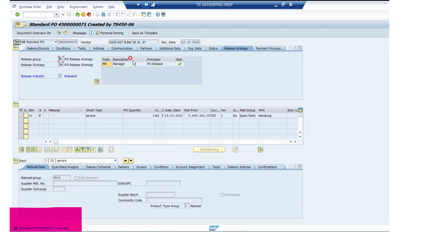This screenshot has width=447, height=246.
Task: Click the release strategy details icon
Action: tap(97, 81)
